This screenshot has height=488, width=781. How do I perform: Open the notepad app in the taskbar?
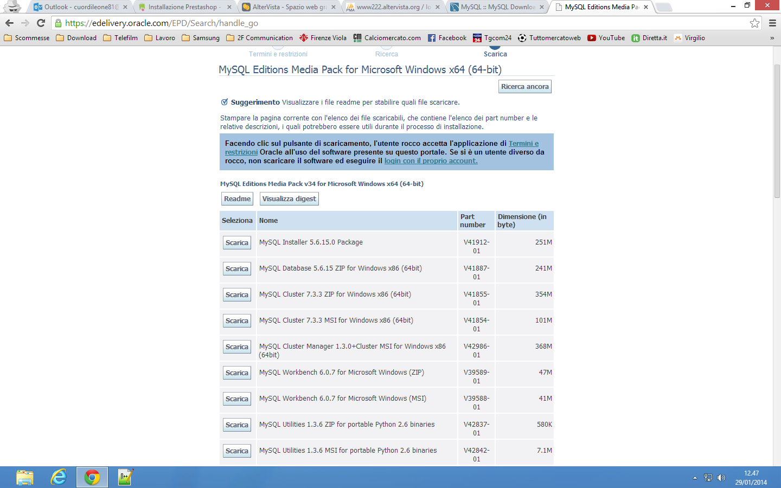click(125, 477)
